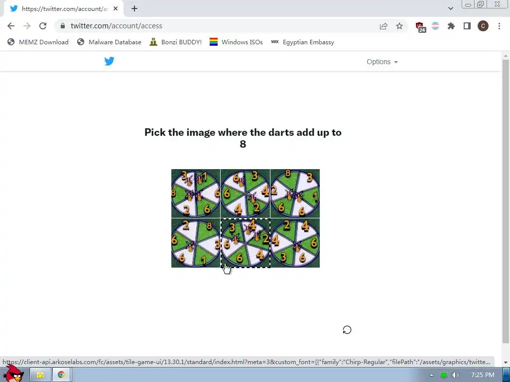
Task: Open the uBlock extension icon with badge 24
Action: click(420, 27)
